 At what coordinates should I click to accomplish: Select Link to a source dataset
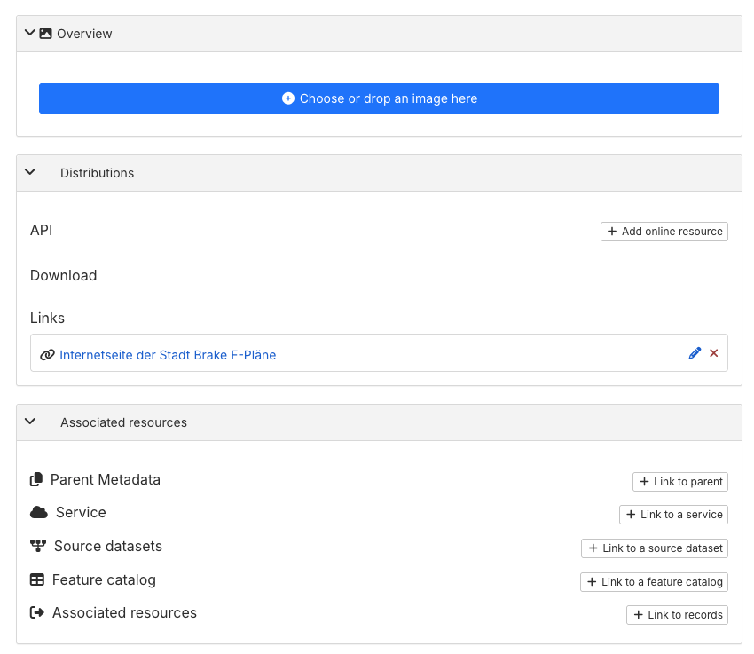point(655,548)
